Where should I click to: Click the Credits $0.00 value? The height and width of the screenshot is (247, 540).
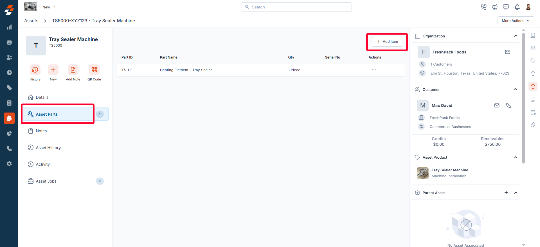[439, 144]
